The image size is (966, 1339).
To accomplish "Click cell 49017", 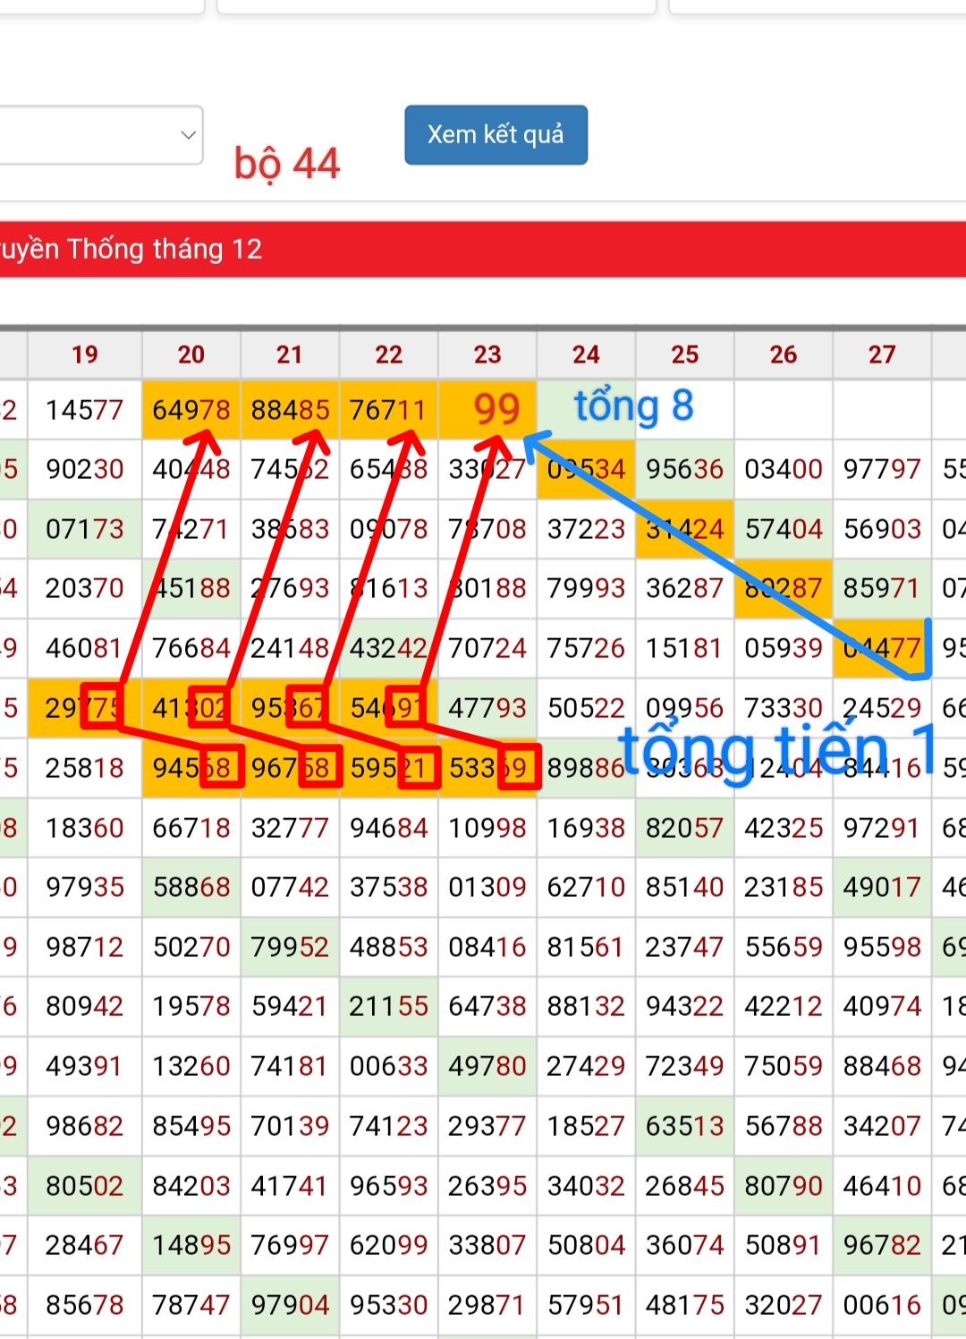I will pyautogui.click(x=882, y=887).
